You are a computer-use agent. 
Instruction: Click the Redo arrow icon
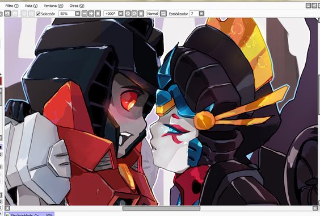[15, 14]
